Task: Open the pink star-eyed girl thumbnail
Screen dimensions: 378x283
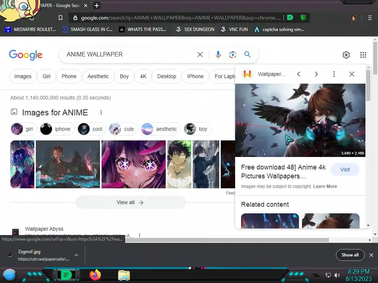Action: tap(134, 164)
